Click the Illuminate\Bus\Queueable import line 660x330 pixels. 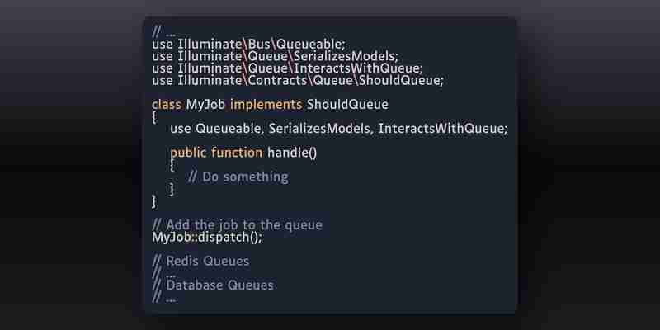[x=249, y=45]
